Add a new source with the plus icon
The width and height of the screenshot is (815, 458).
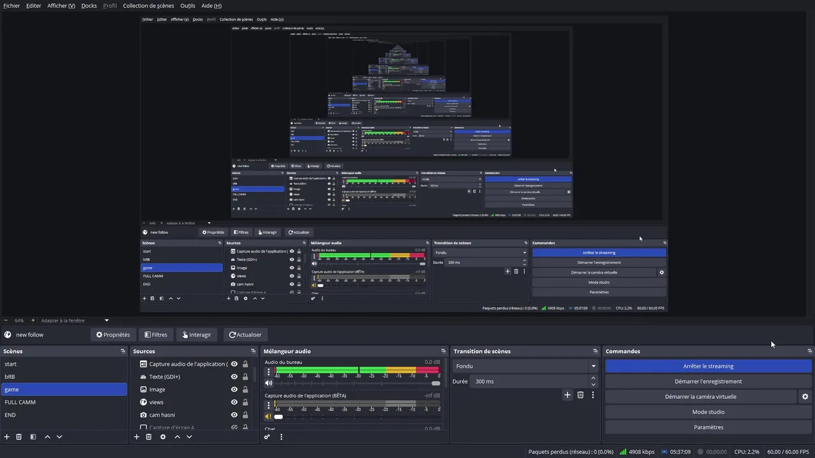[x=136, y=437]
